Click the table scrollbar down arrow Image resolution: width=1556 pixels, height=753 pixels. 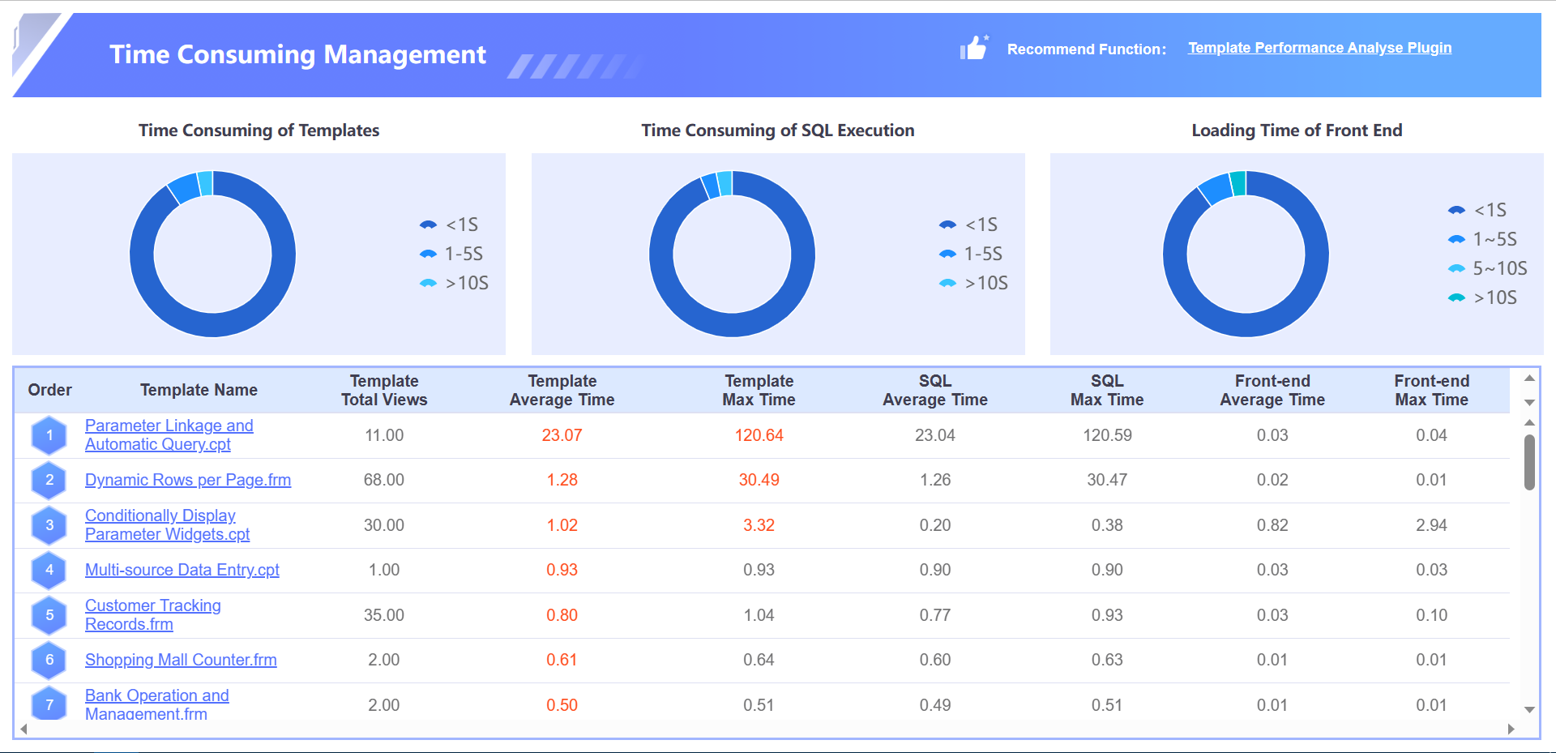point(1529,710)
